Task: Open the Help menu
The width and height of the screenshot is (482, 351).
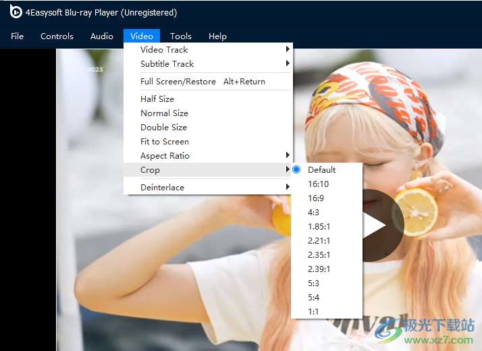Action: (217, 36)
